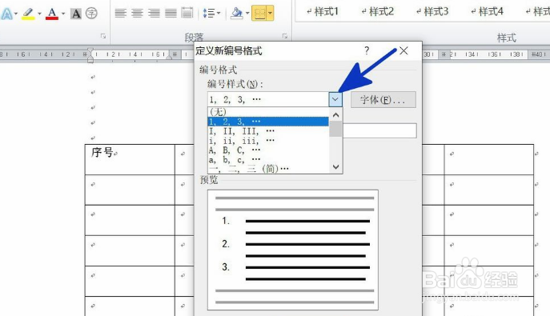Viewport: 550px width, 316px height.
Task: Open shading color dropdown arrow
Action: coord(247,14)
